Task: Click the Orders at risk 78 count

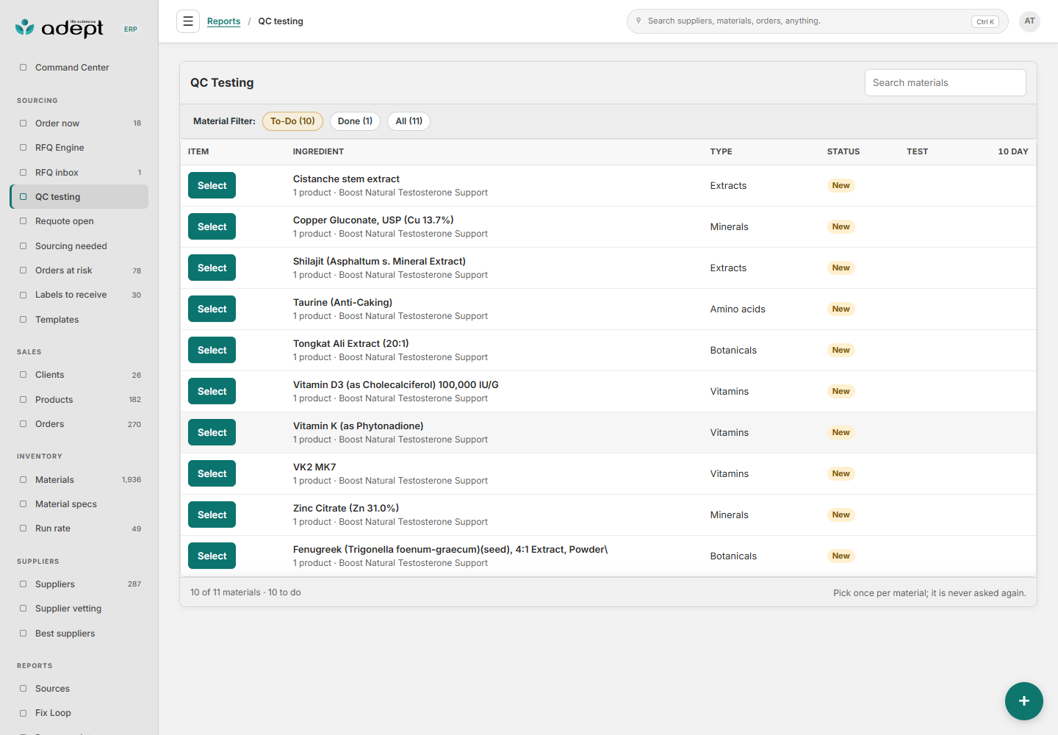Action: (x=137, y=271)
